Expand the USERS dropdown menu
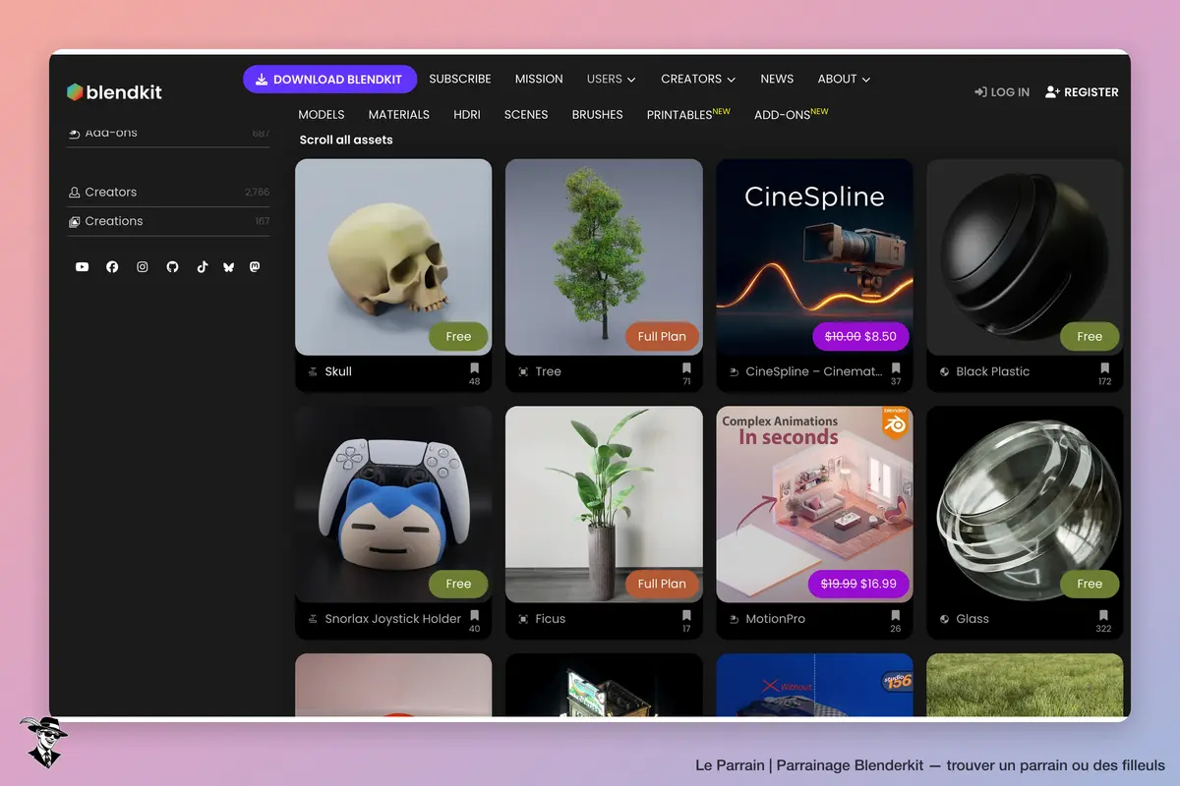The image size is (1180, 786). coord(611,79)
